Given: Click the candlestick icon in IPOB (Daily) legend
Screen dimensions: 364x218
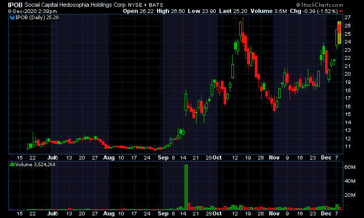Looking at the screenshot, I should [x=12, y=18].
